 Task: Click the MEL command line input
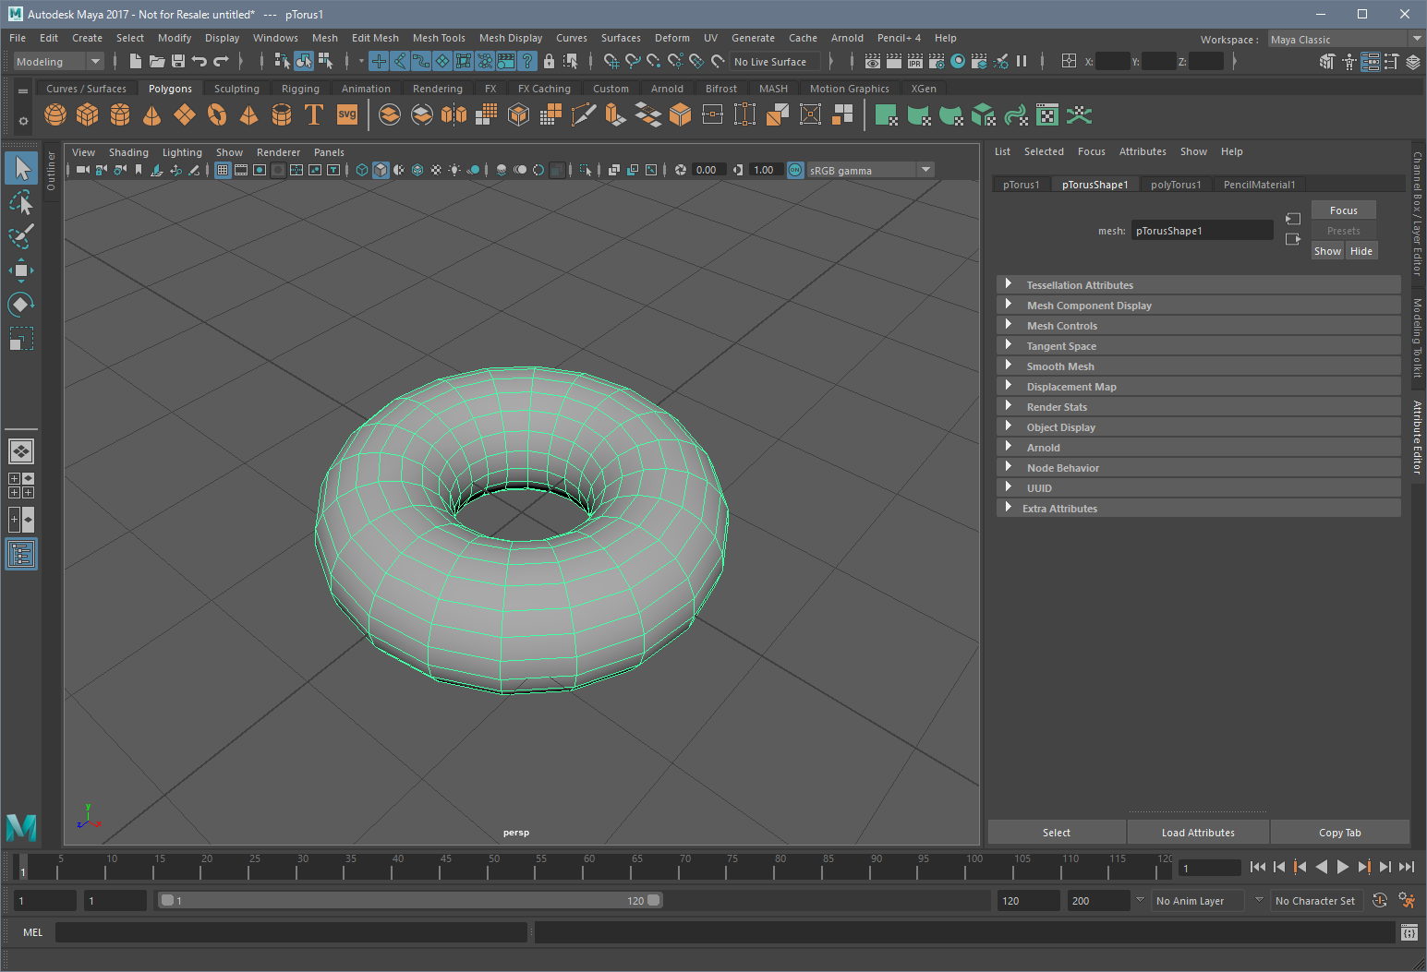tap(291, 932)
